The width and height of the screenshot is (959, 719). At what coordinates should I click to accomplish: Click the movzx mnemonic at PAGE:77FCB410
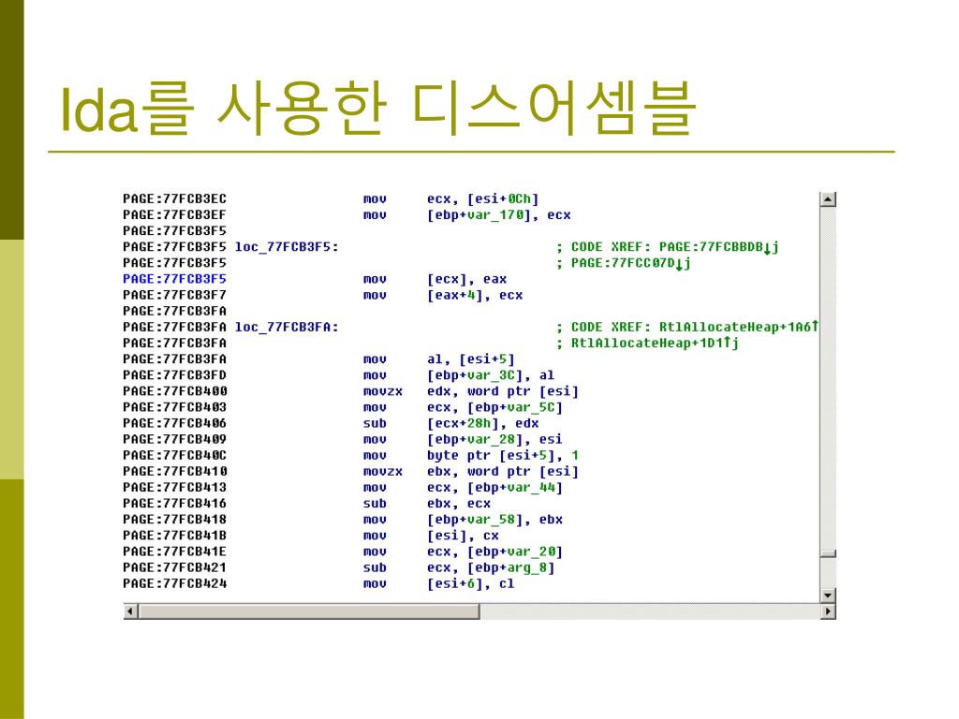pyautogui.click(x=383, y=471)
